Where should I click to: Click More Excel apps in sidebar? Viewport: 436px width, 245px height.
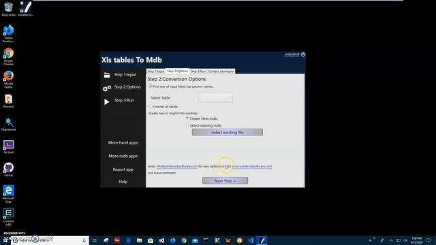123,143
